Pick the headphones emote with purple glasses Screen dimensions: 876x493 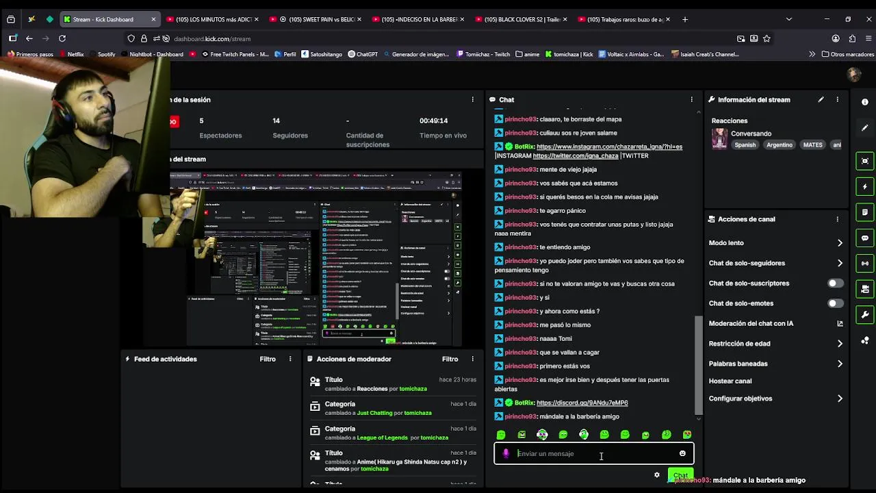tap(542, 435)
